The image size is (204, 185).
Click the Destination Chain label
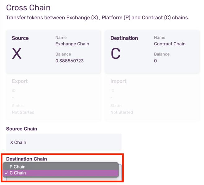click(26, 159)
